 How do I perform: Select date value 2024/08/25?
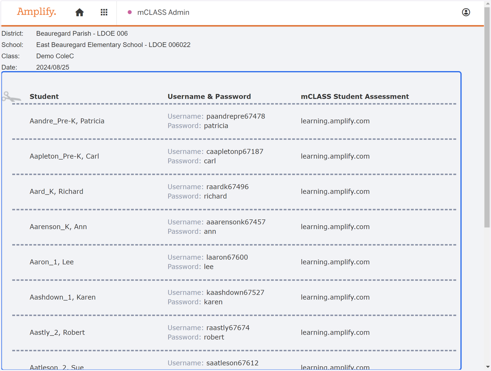(x=52, y=67)
